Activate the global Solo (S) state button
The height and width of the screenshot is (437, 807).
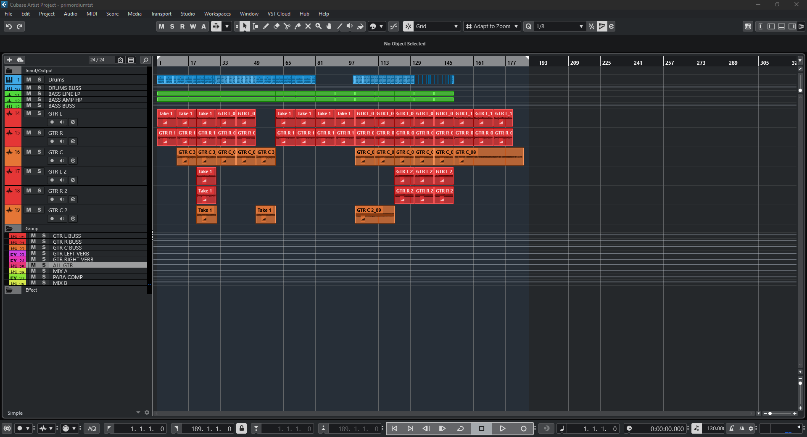click(x=172, y=26)
